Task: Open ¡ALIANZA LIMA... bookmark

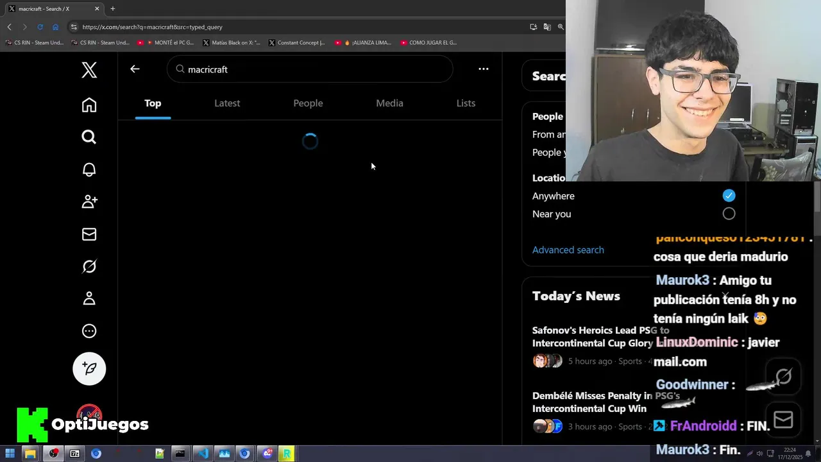Action: click(x=362, y=42)
